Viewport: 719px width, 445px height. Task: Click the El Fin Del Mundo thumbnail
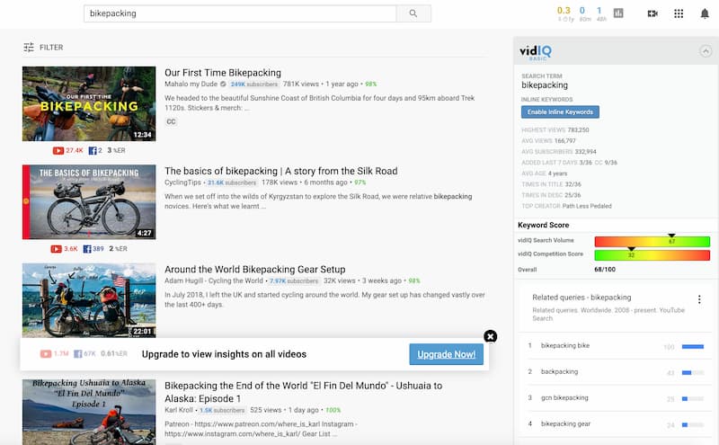[x=89, y=412]
